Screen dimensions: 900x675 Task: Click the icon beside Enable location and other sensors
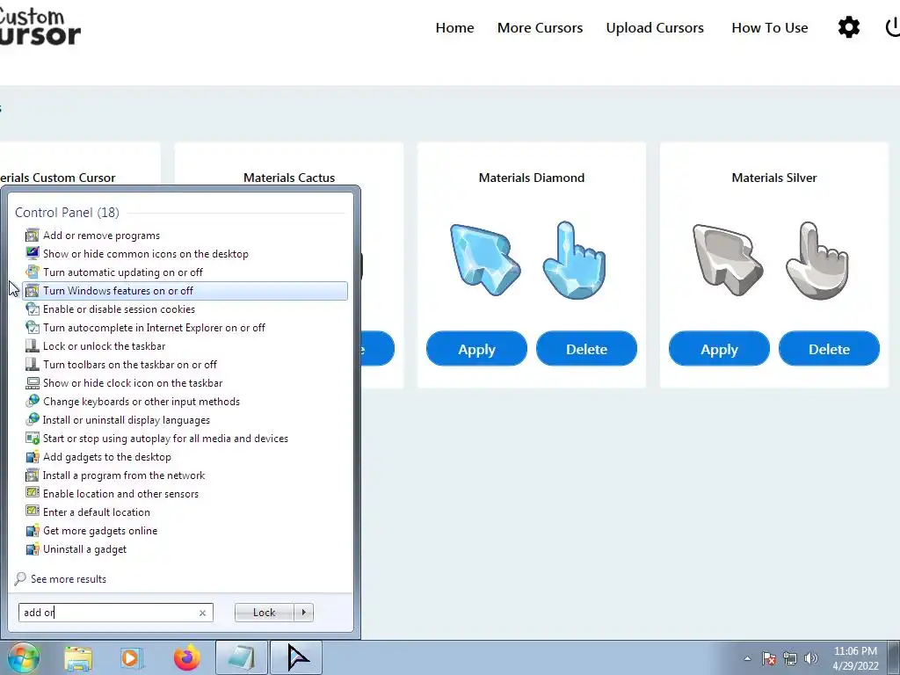coord(33,493)
